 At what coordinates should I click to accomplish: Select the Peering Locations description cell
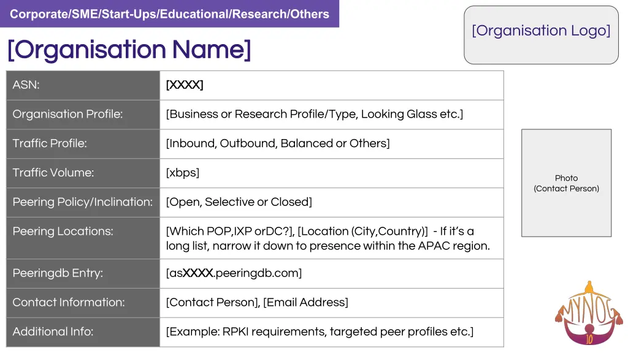(332, 238)
